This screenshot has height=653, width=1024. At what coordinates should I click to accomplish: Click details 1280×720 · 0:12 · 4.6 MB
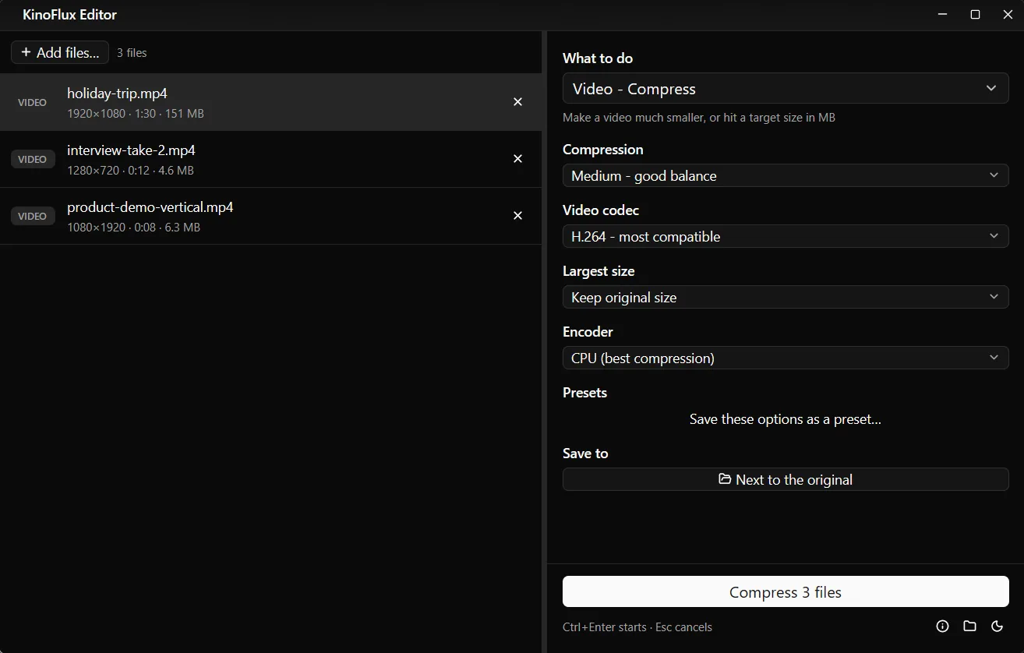(x=130, y=171)
